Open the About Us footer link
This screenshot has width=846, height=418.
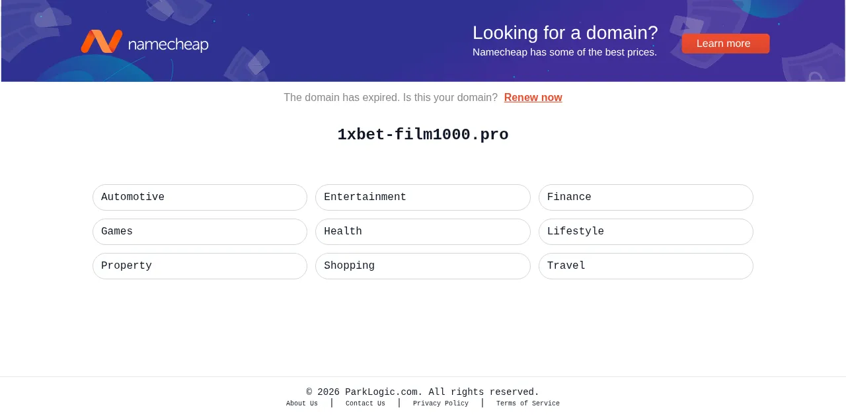301,403
